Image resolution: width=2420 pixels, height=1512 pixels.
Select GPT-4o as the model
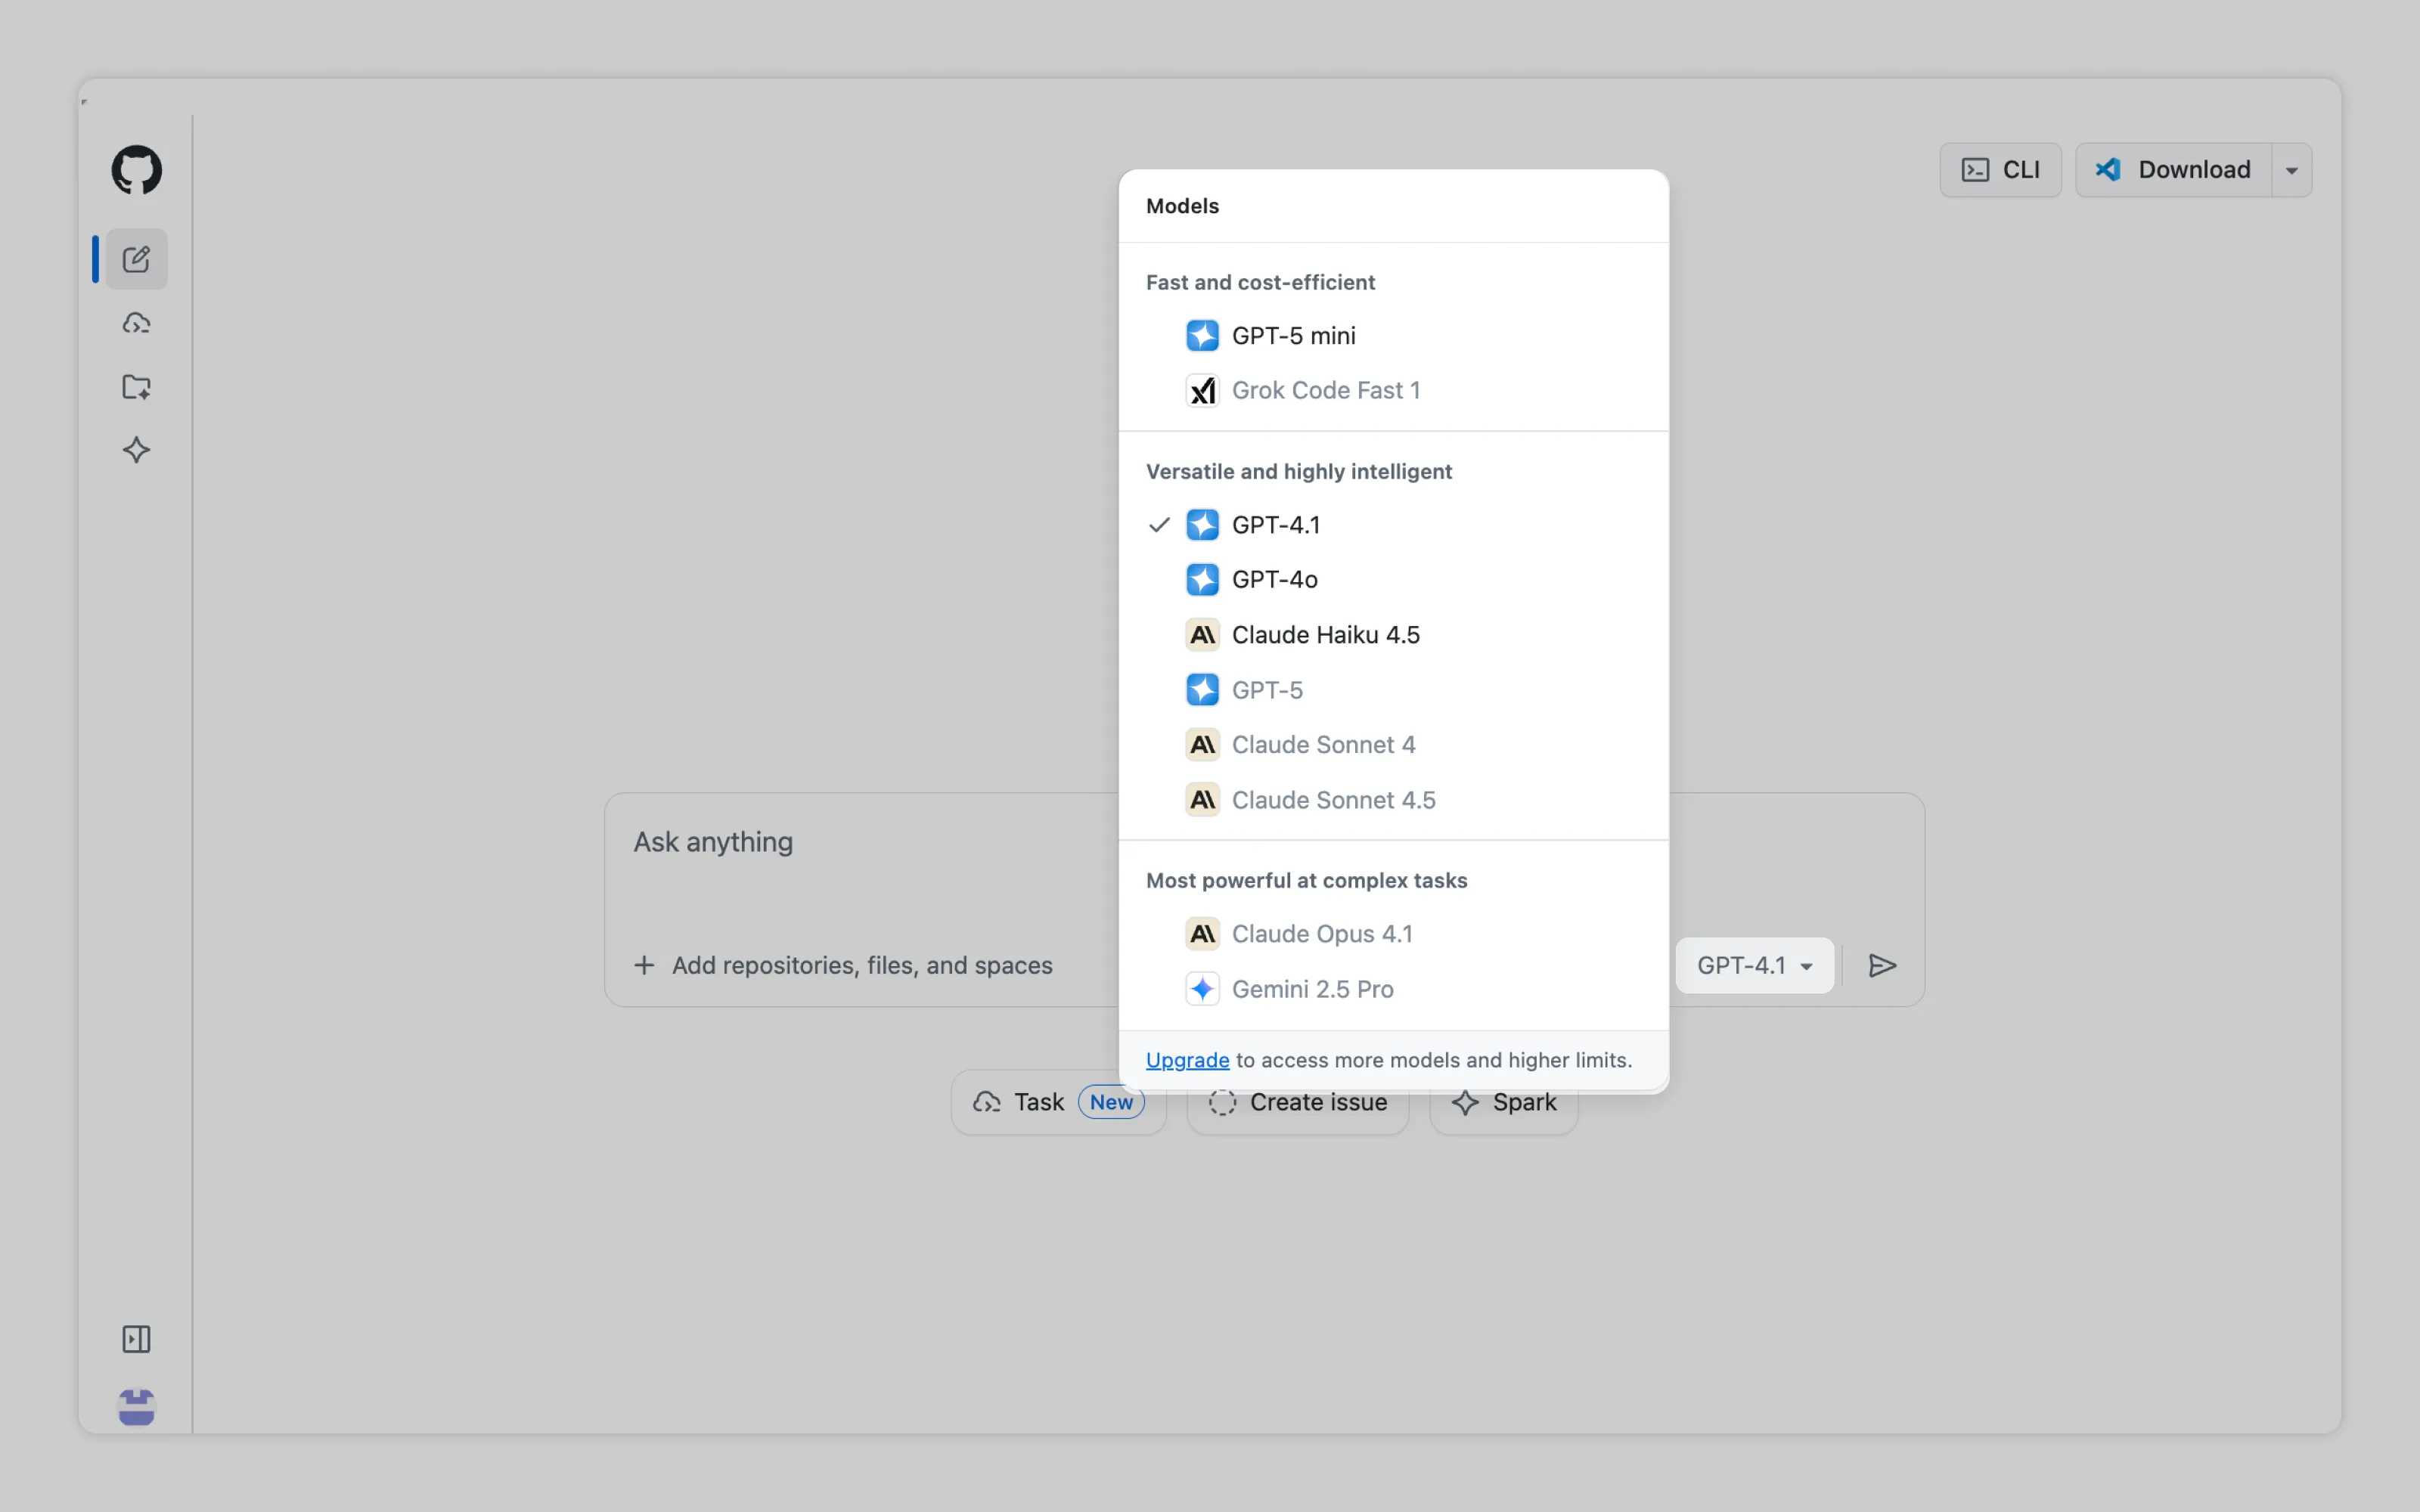1274,580
